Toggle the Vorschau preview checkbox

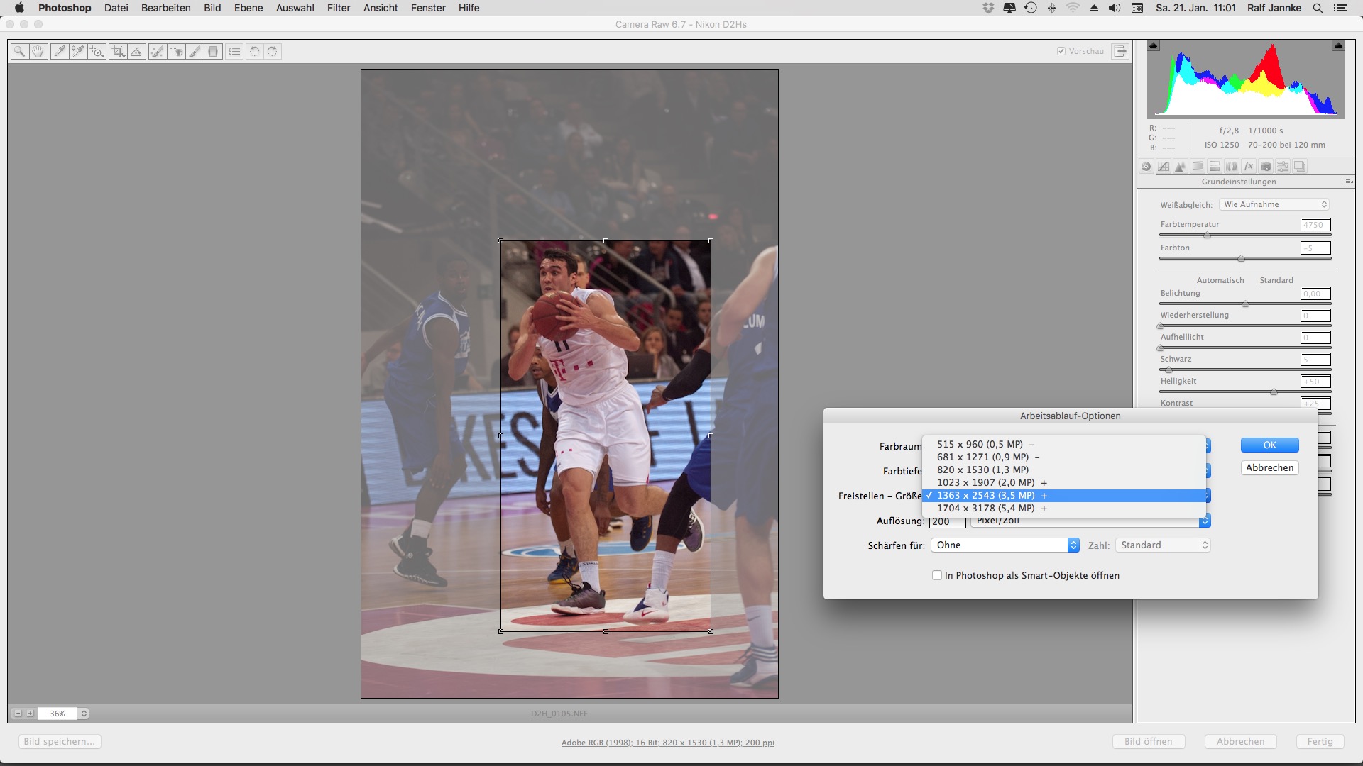(1061, 51)
